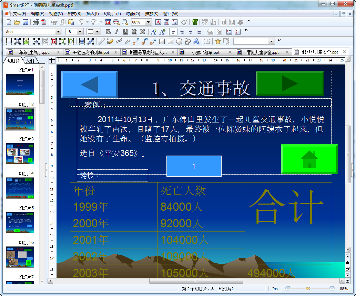Increase the font size
The image size is (356, 296).
point(154,32)
